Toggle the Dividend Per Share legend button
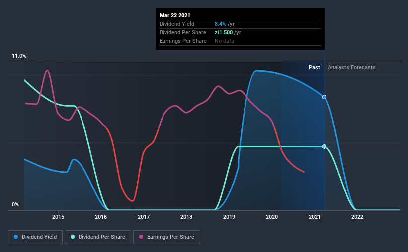The width and height of the screenshot is (408, 252). (x=98, y=237)
